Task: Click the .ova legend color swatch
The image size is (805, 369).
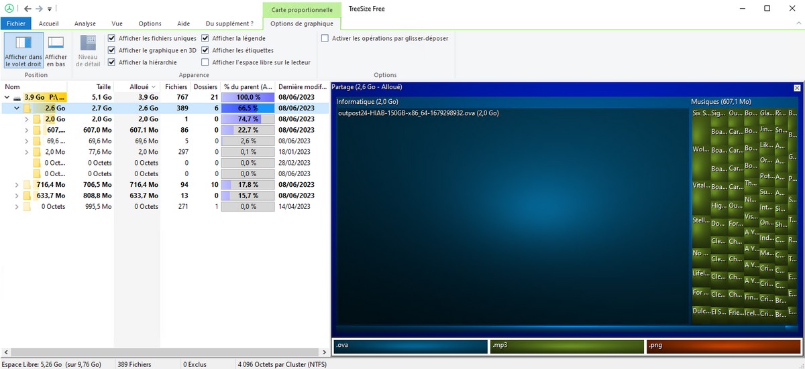Action: (411, 346)
